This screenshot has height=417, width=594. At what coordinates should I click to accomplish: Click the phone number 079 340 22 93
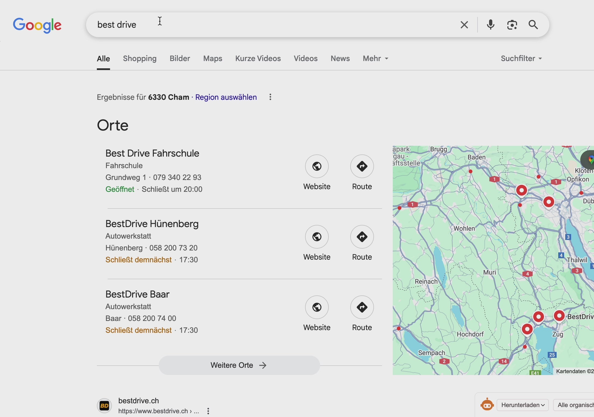(x=177, y=178)
